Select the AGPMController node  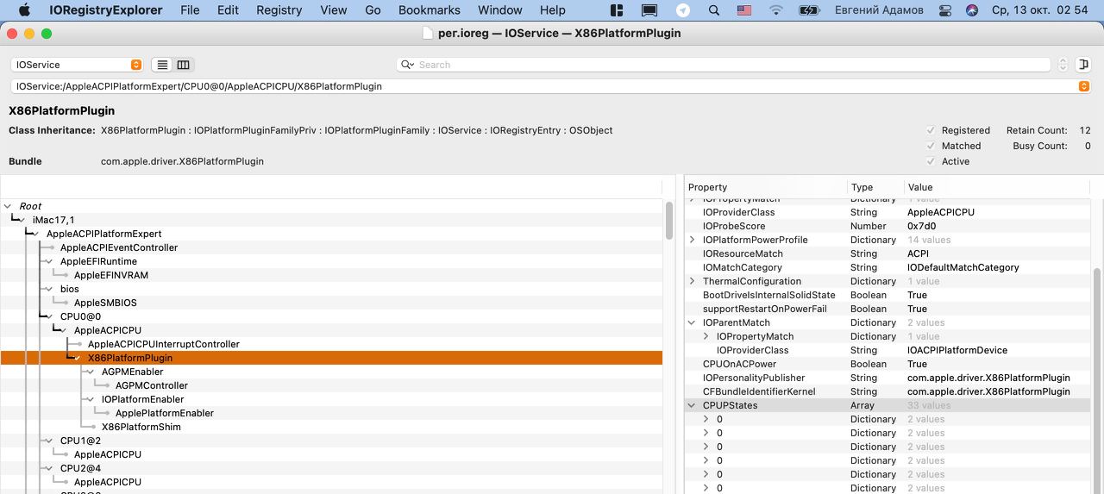tap(152, 385)
